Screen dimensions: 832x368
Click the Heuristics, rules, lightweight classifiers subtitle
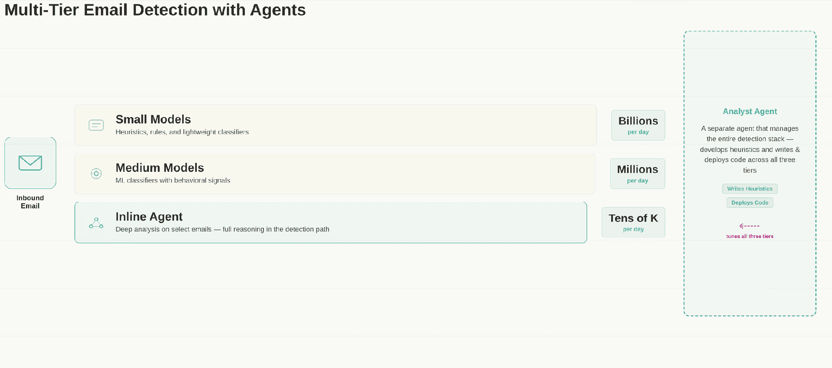[182, 132]
